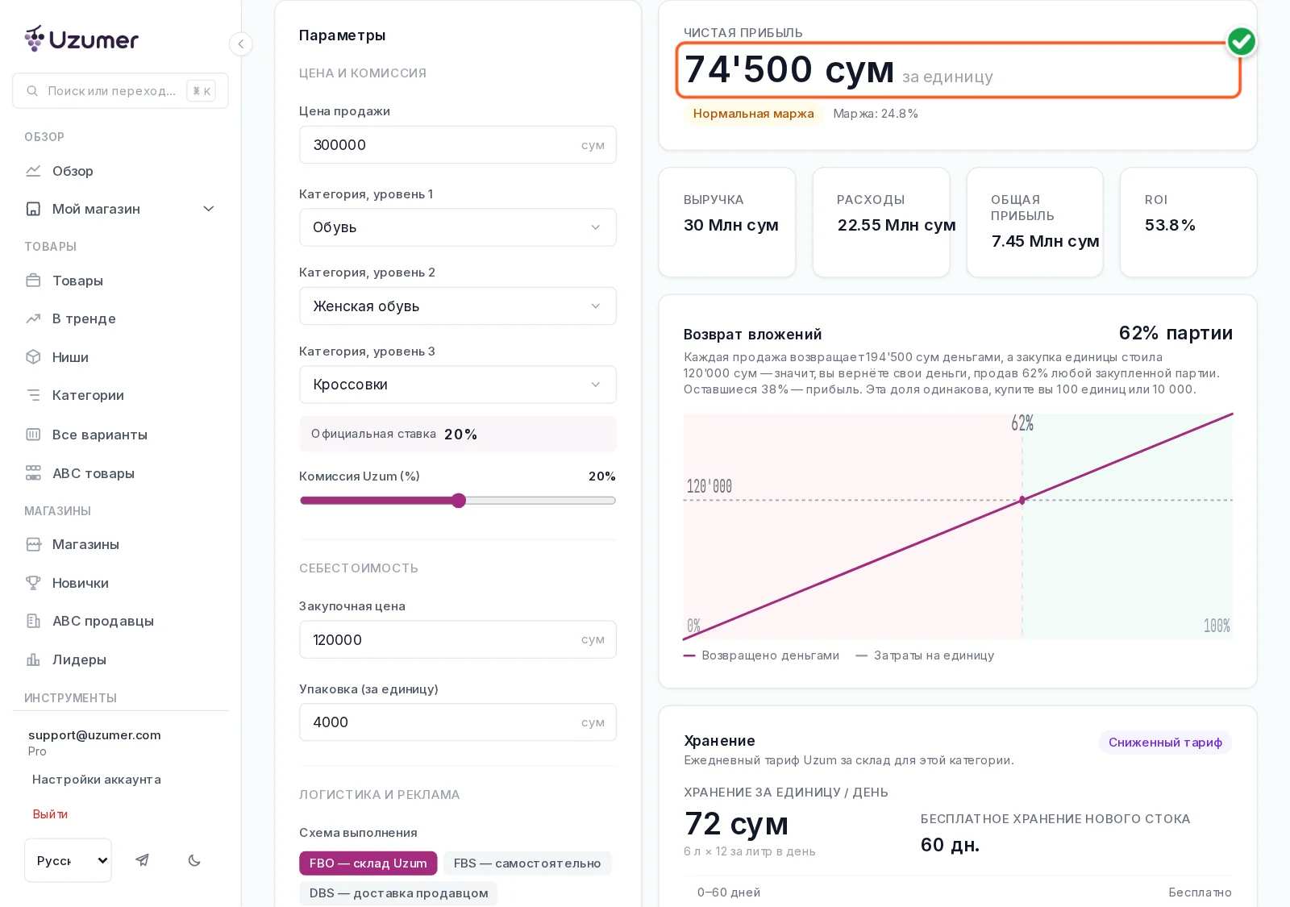Open the Товары box icon
This screenshot has height=907, width=1290.
click(x=33, y=281)
